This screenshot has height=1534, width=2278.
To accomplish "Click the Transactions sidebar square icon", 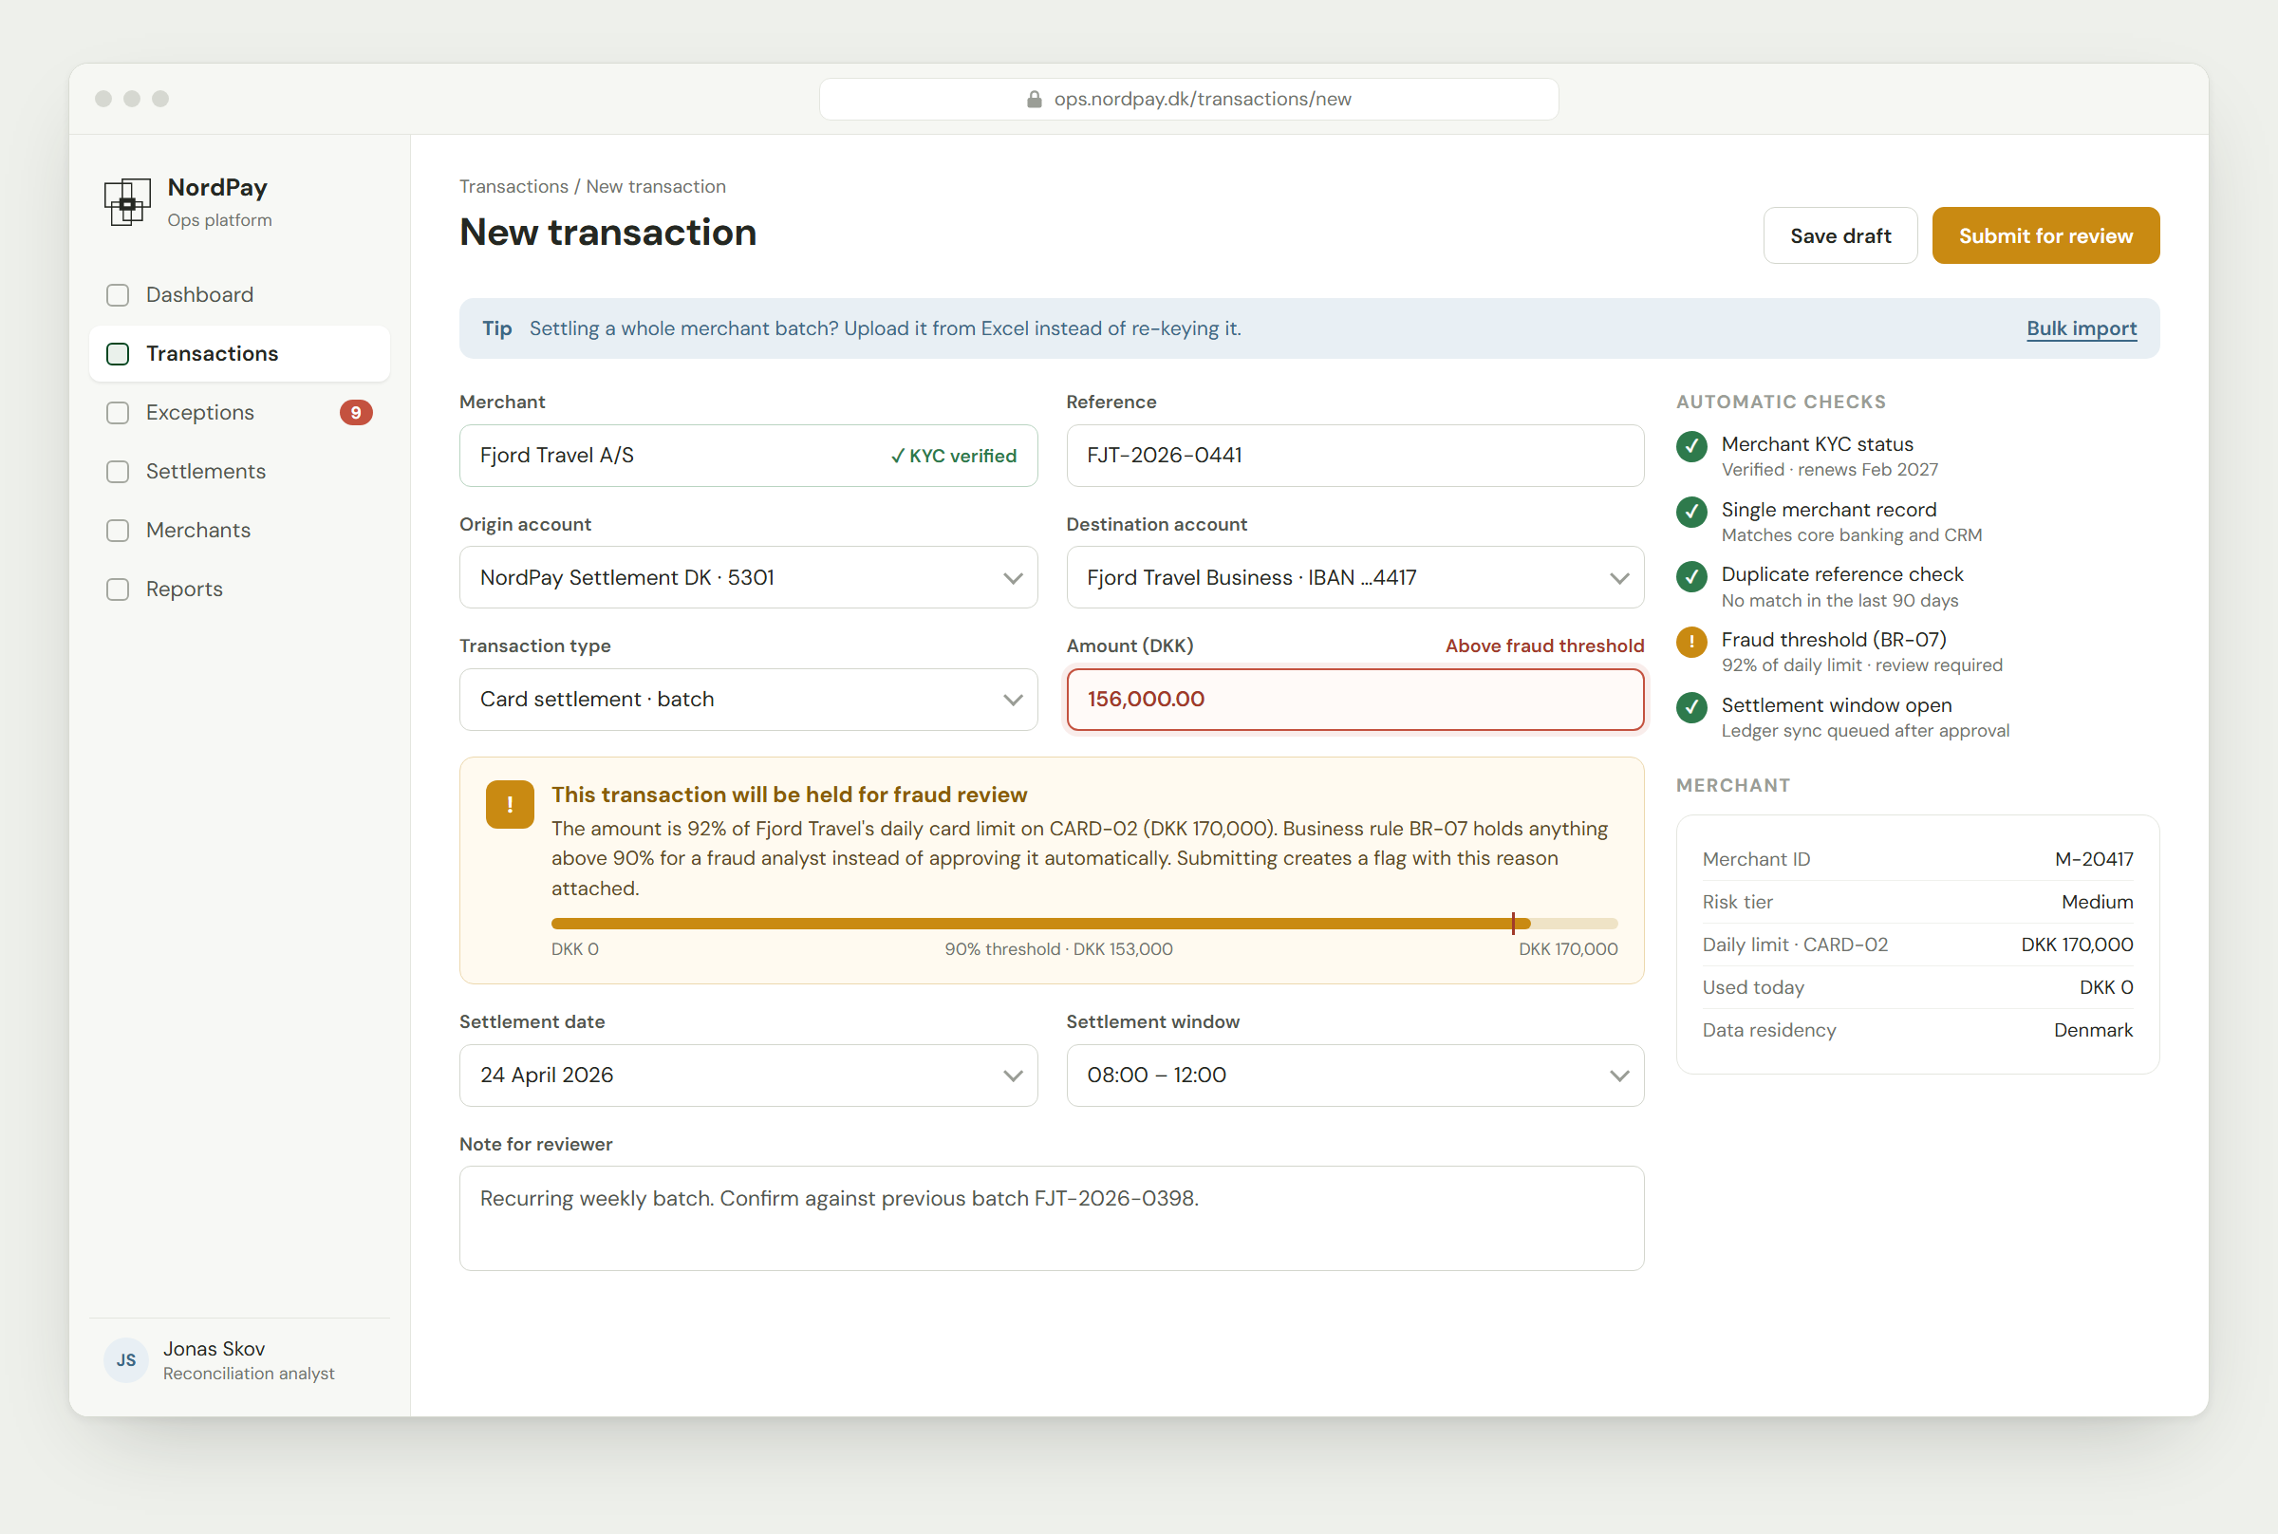I will tap(118, 354).
